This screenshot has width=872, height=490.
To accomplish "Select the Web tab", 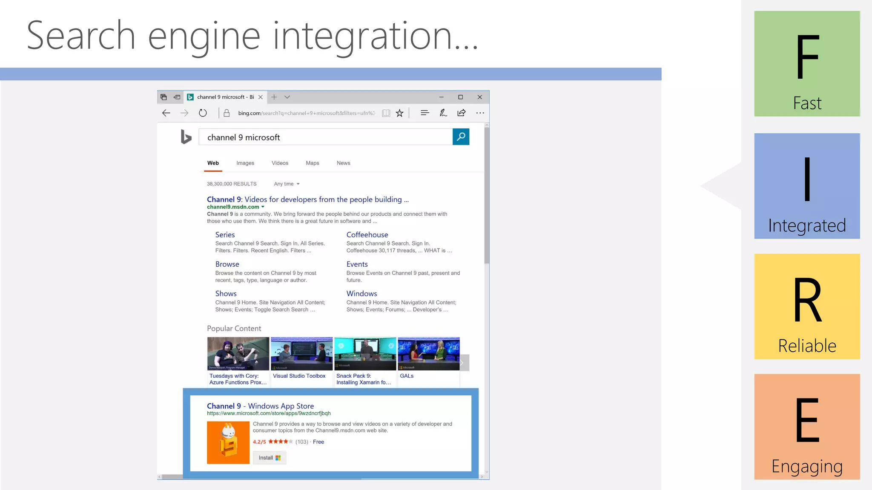I will (213, 163).
